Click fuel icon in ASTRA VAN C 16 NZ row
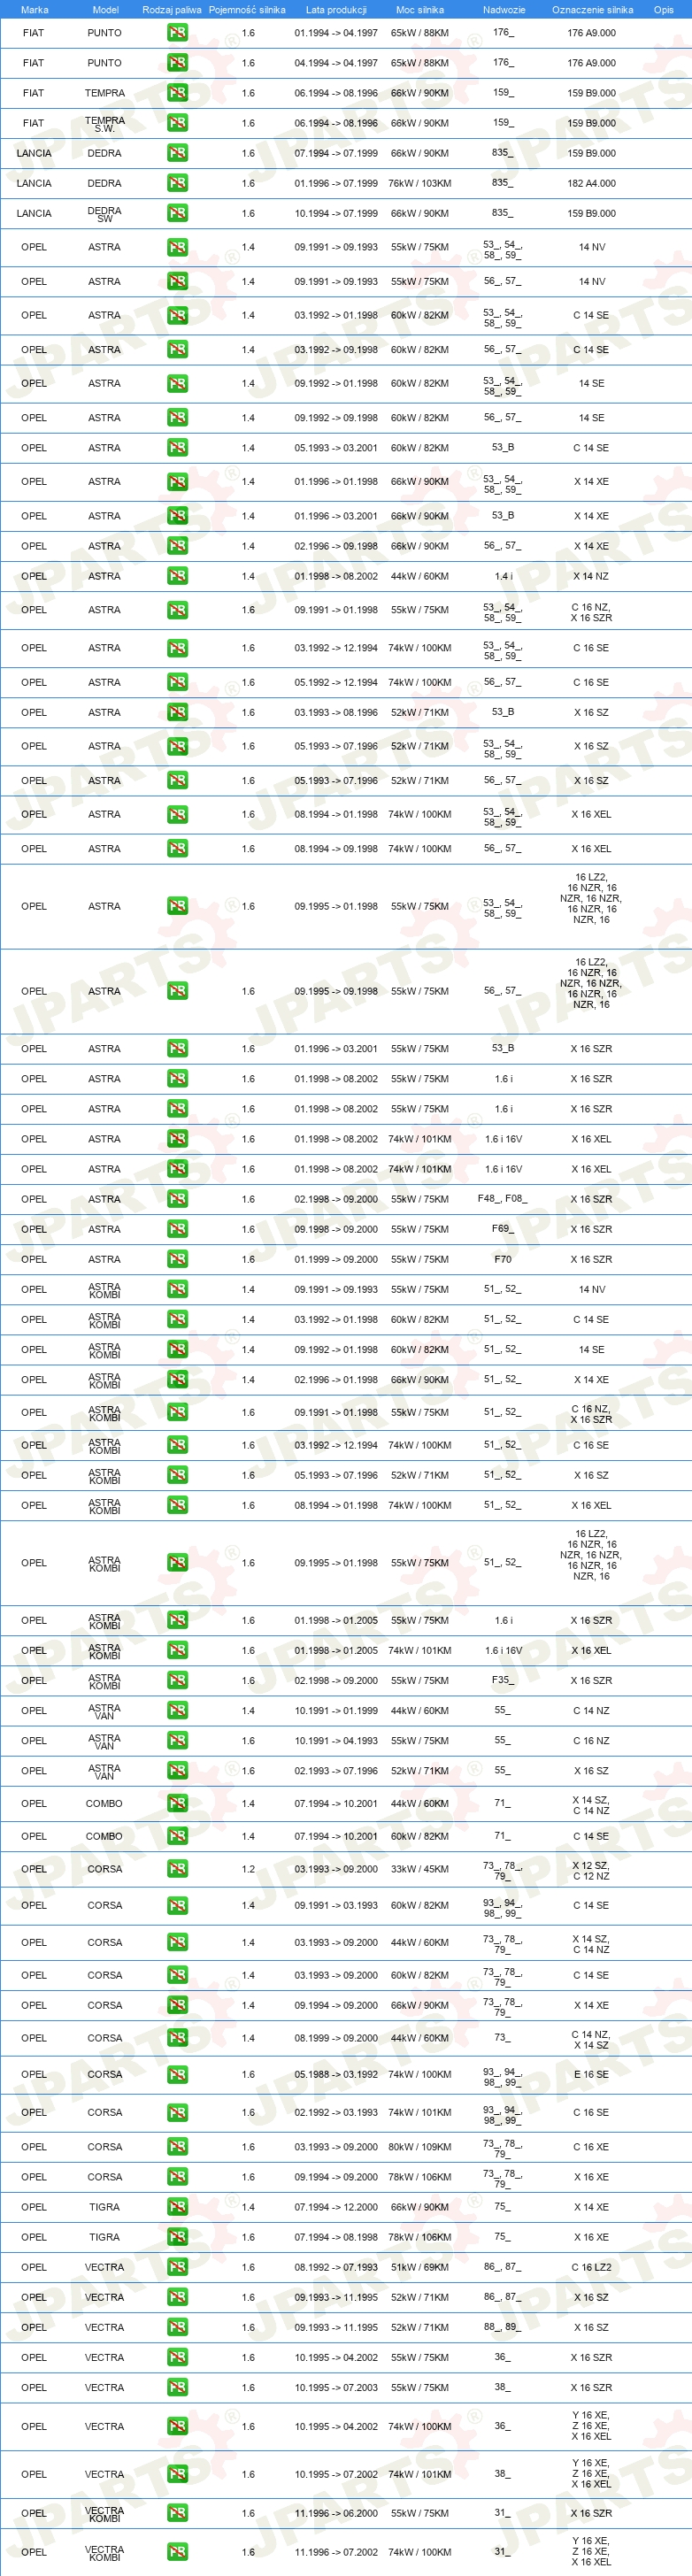 (x=177, y=1740)
